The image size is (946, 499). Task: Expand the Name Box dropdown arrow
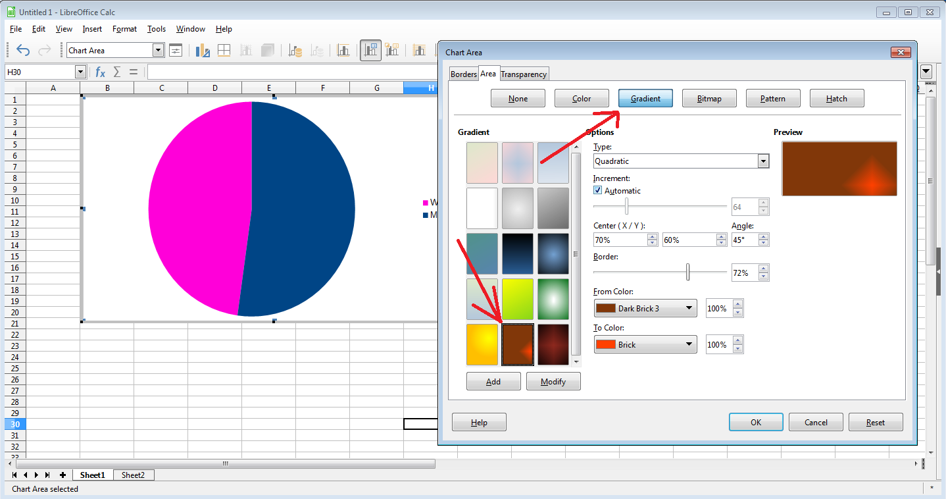81,72
